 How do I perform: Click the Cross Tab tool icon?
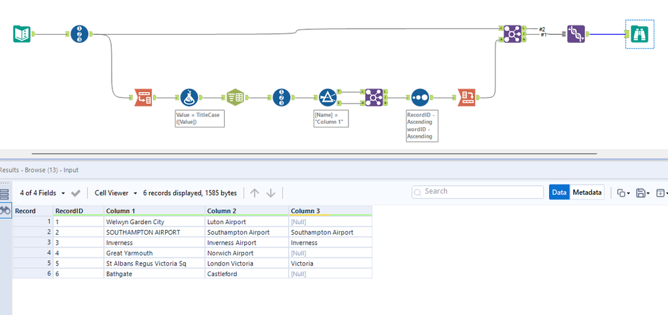pyautogui.click(x=466, y=98)
